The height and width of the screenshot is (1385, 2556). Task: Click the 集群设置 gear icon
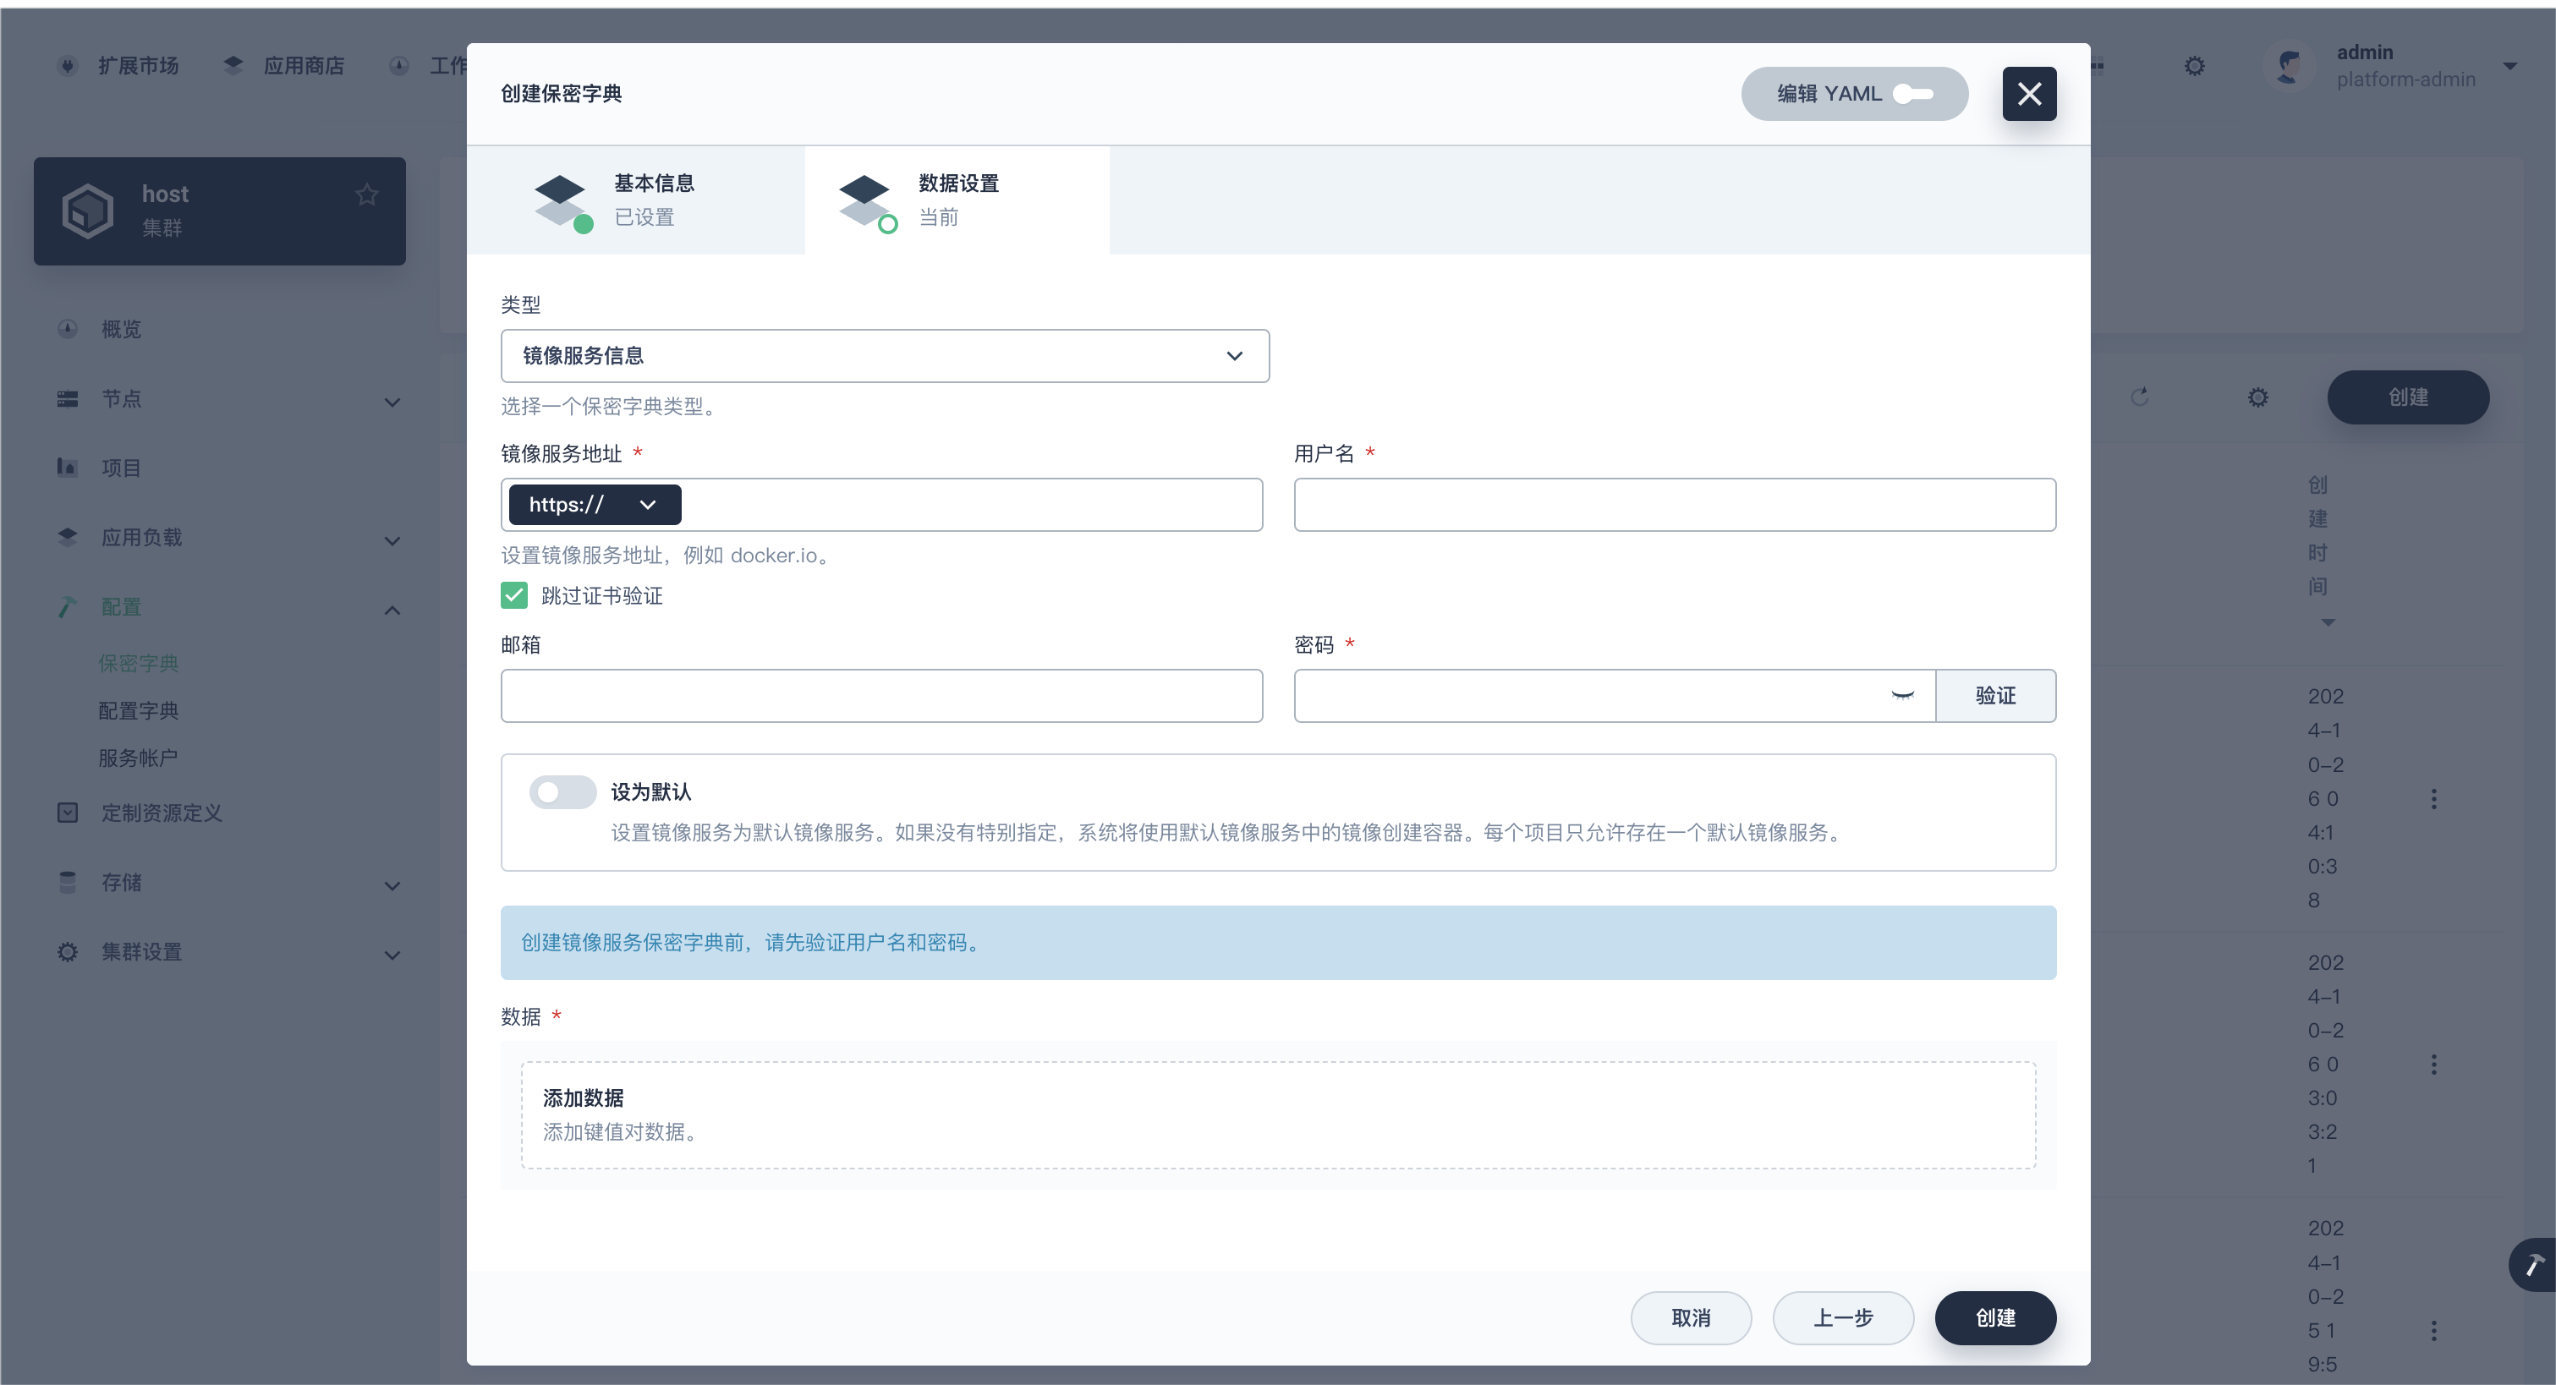[67, 951]
